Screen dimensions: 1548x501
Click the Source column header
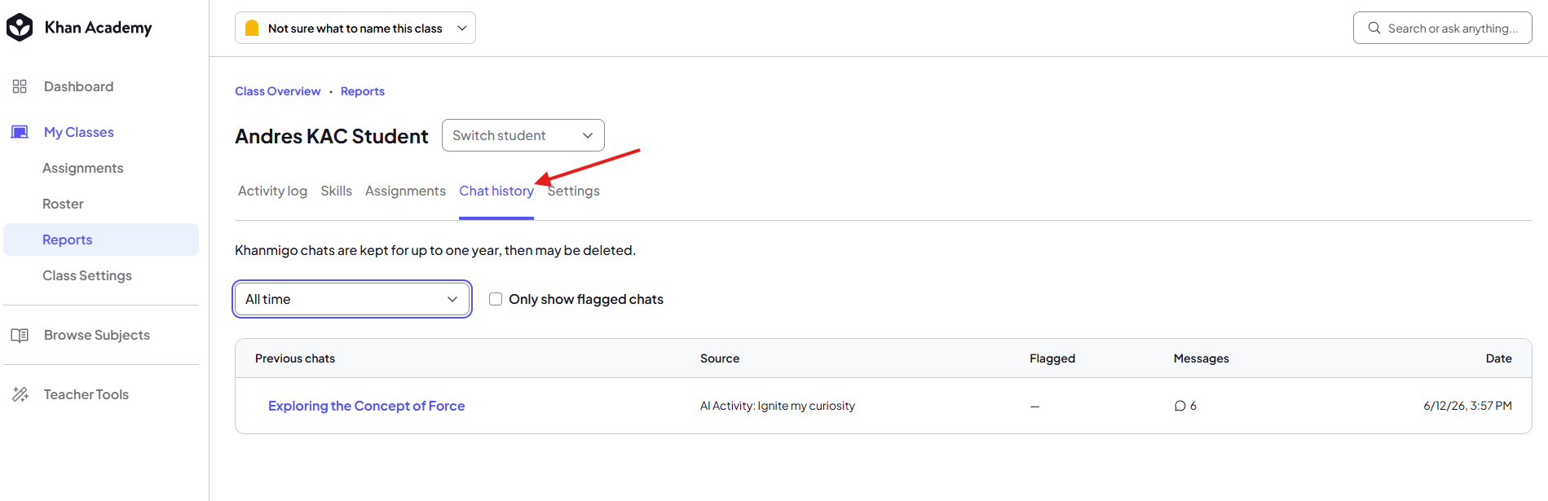tap(720, 358)
